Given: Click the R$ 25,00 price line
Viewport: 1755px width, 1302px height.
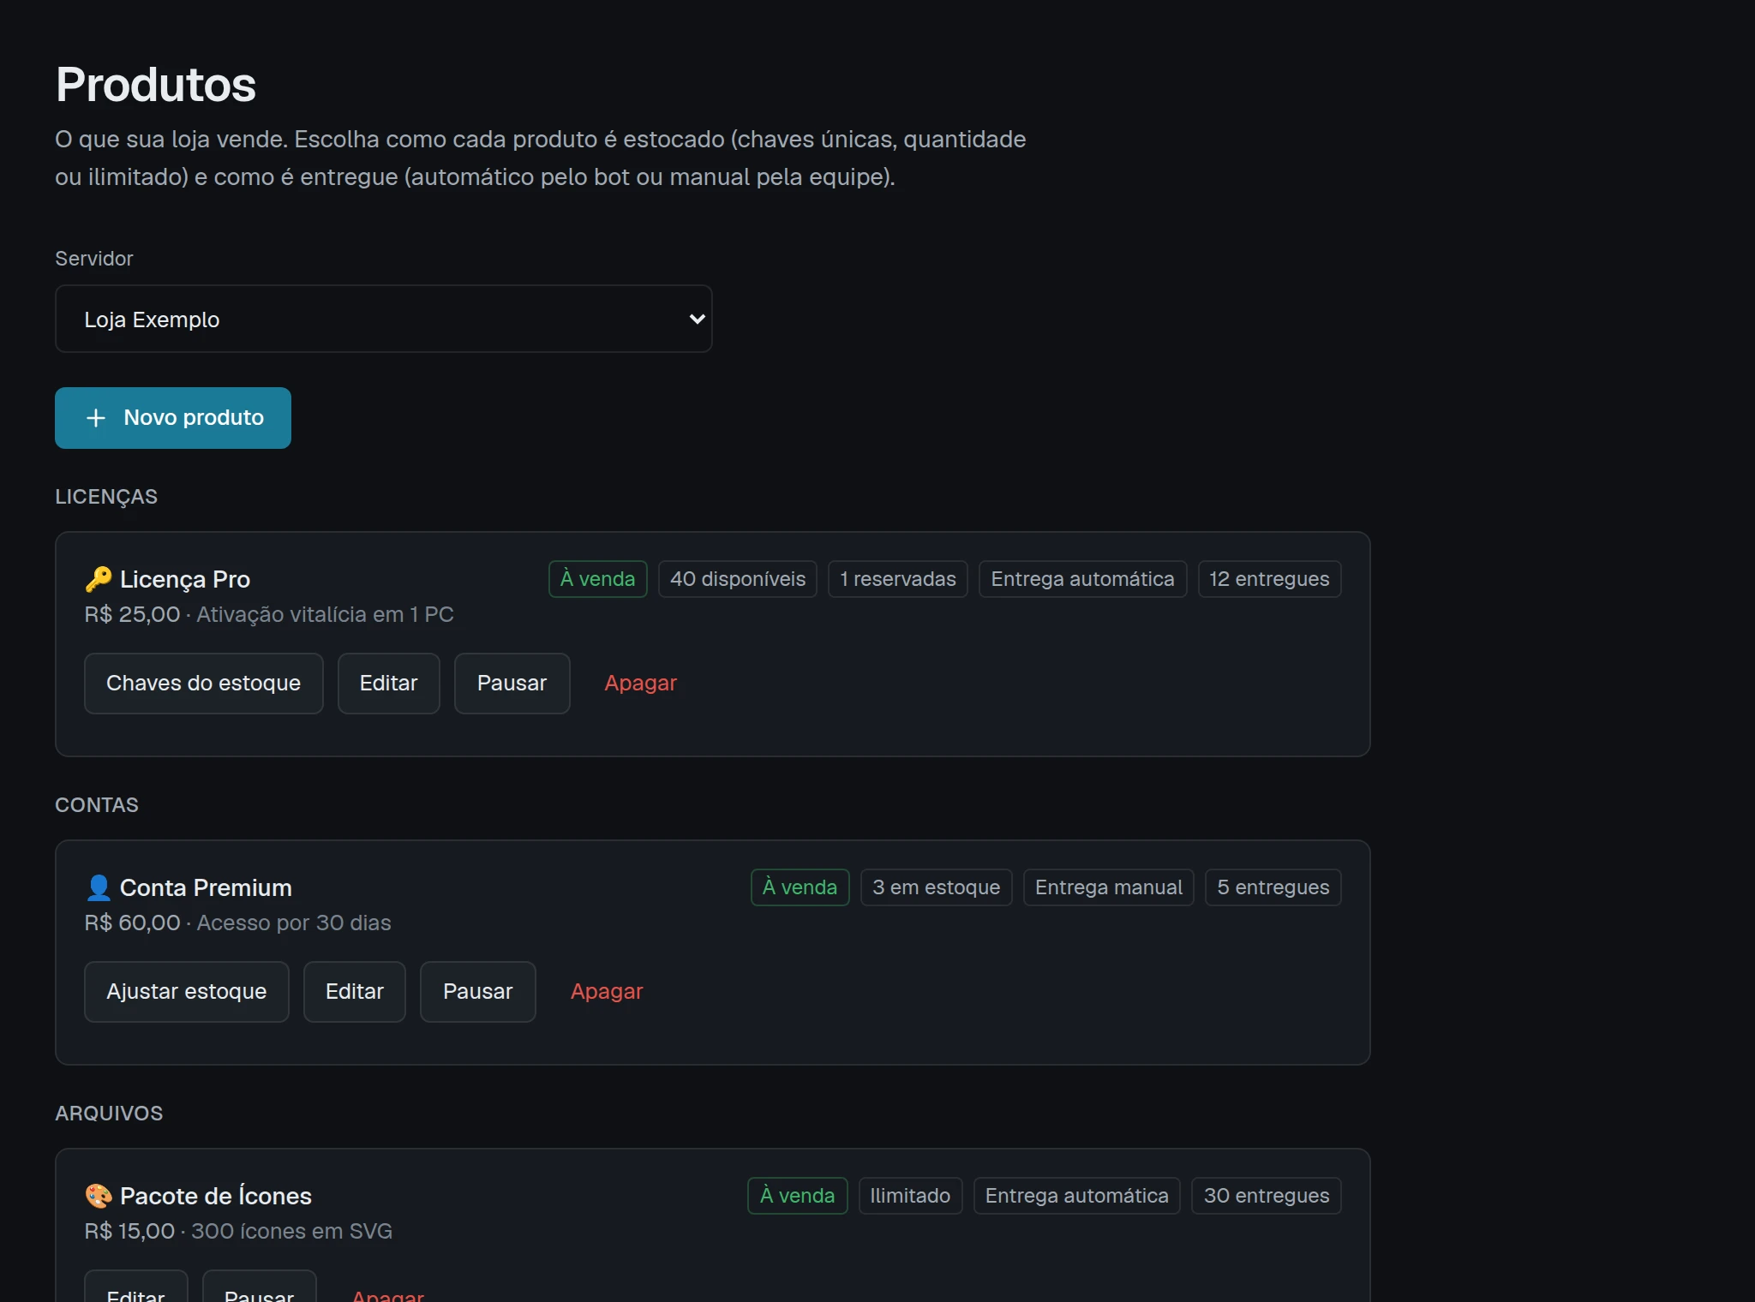Looking at the screenshot, I should point(269,614).
